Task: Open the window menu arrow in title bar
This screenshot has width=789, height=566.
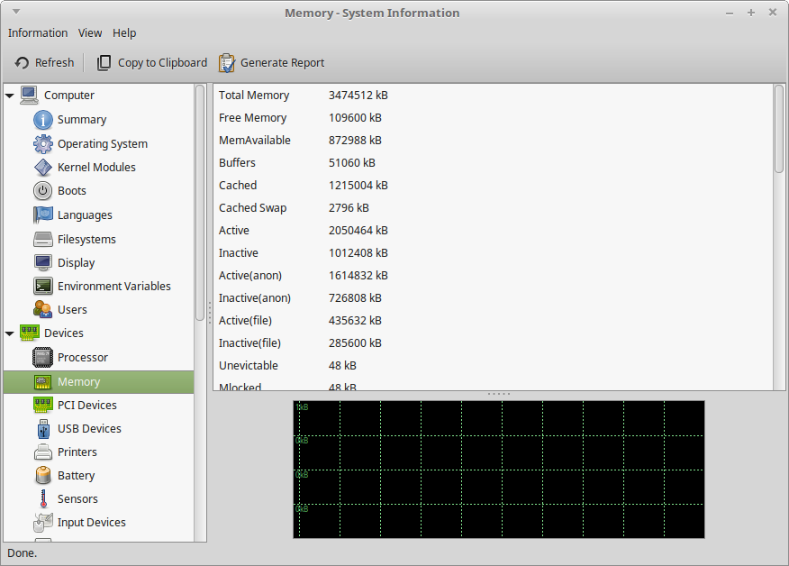Action: click(x=15, y=12)
